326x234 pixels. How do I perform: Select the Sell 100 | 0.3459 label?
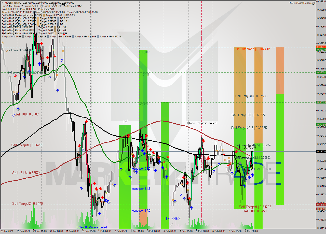(255, 211)
